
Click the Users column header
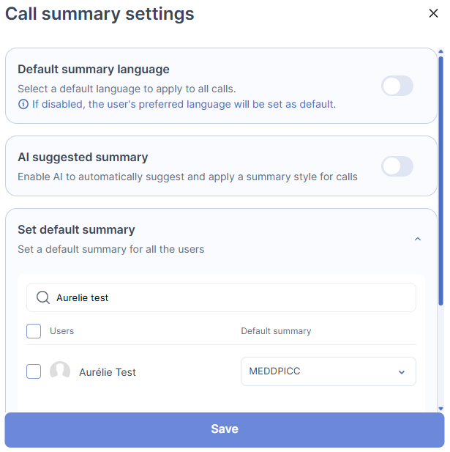point(62,331)
